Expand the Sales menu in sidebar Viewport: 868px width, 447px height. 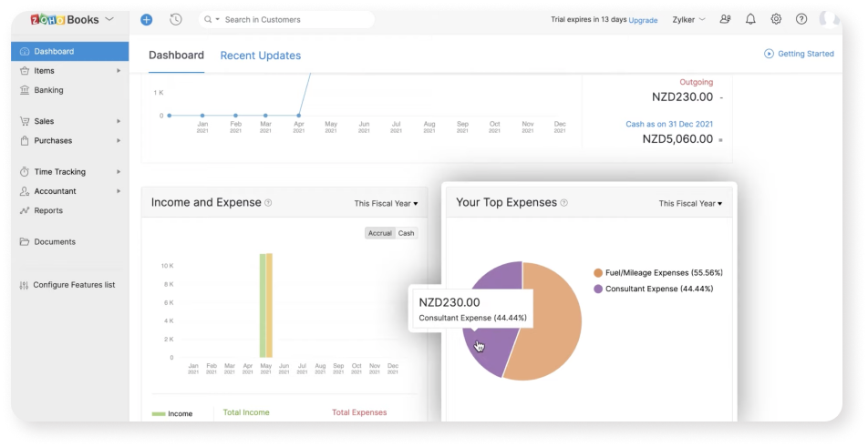click(x=44, y=121)
